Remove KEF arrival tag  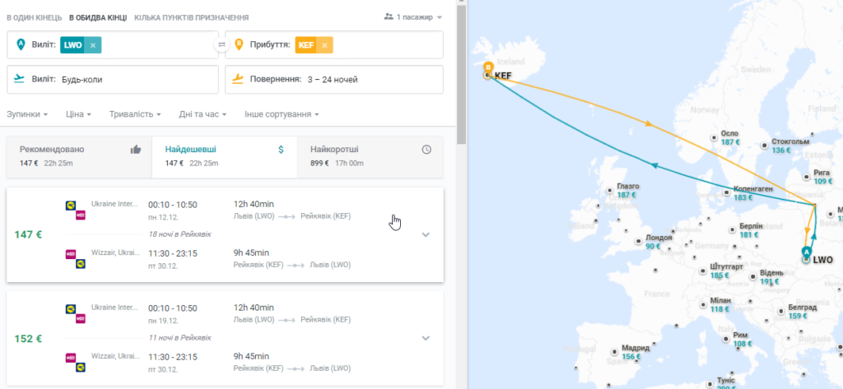pyautogui.click(x=324, y=45)
